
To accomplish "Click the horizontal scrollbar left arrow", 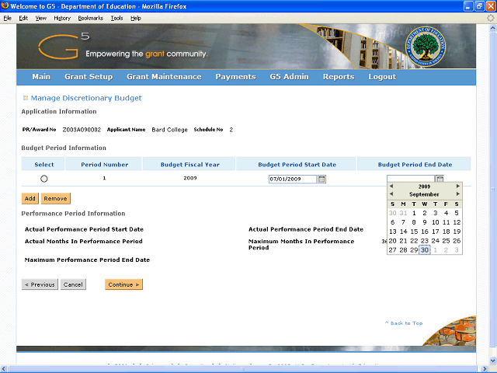I will click(x=4, y=369).
